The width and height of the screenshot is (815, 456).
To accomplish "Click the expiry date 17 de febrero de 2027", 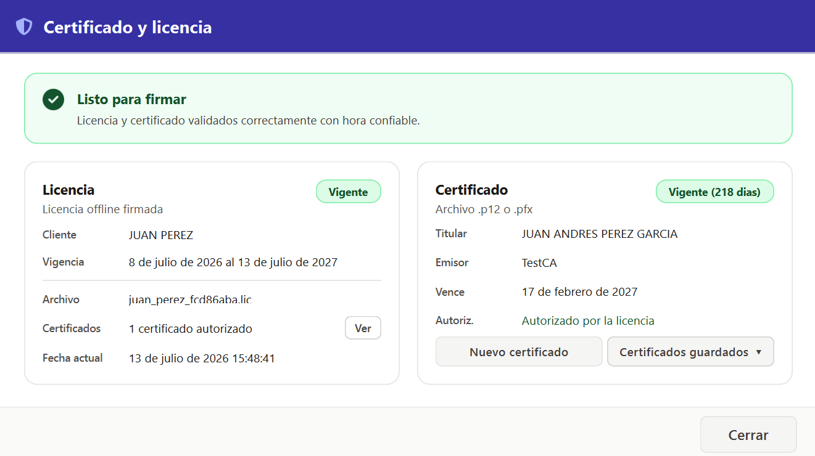I will (579, 291).
